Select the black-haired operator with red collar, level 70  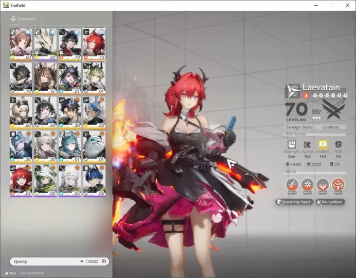[x=69, y=44]
